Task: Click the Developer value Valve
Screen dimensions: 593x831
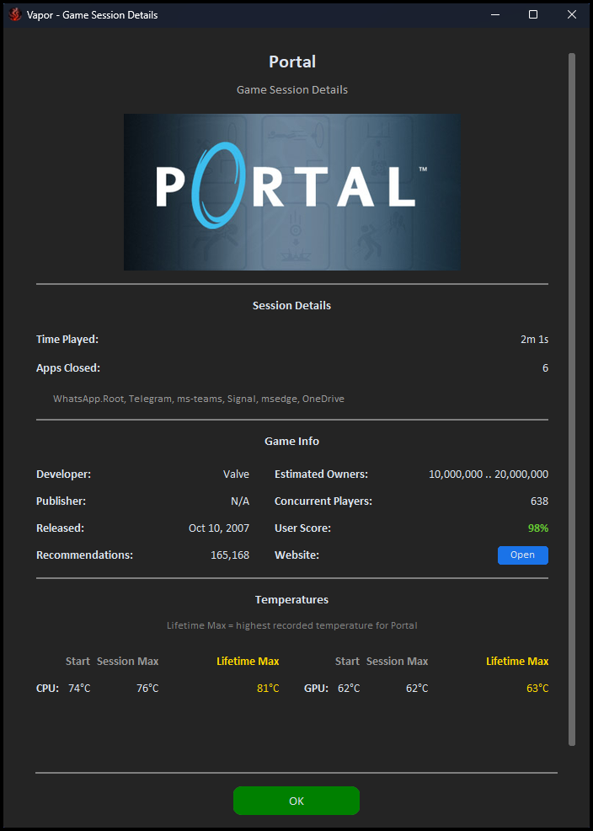Action: (236, 474)
